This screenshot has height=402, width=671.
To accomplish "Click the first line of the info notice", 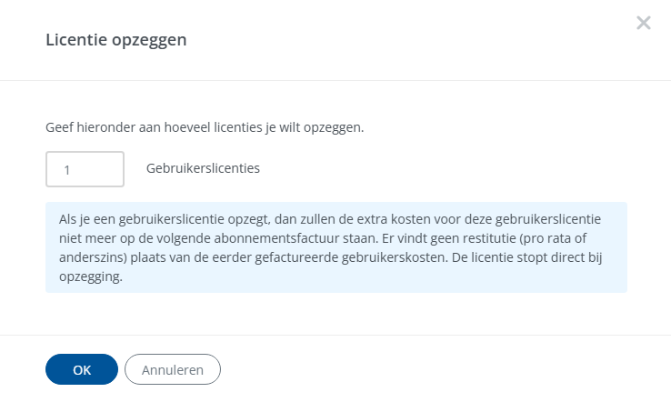I will [328, 221].
